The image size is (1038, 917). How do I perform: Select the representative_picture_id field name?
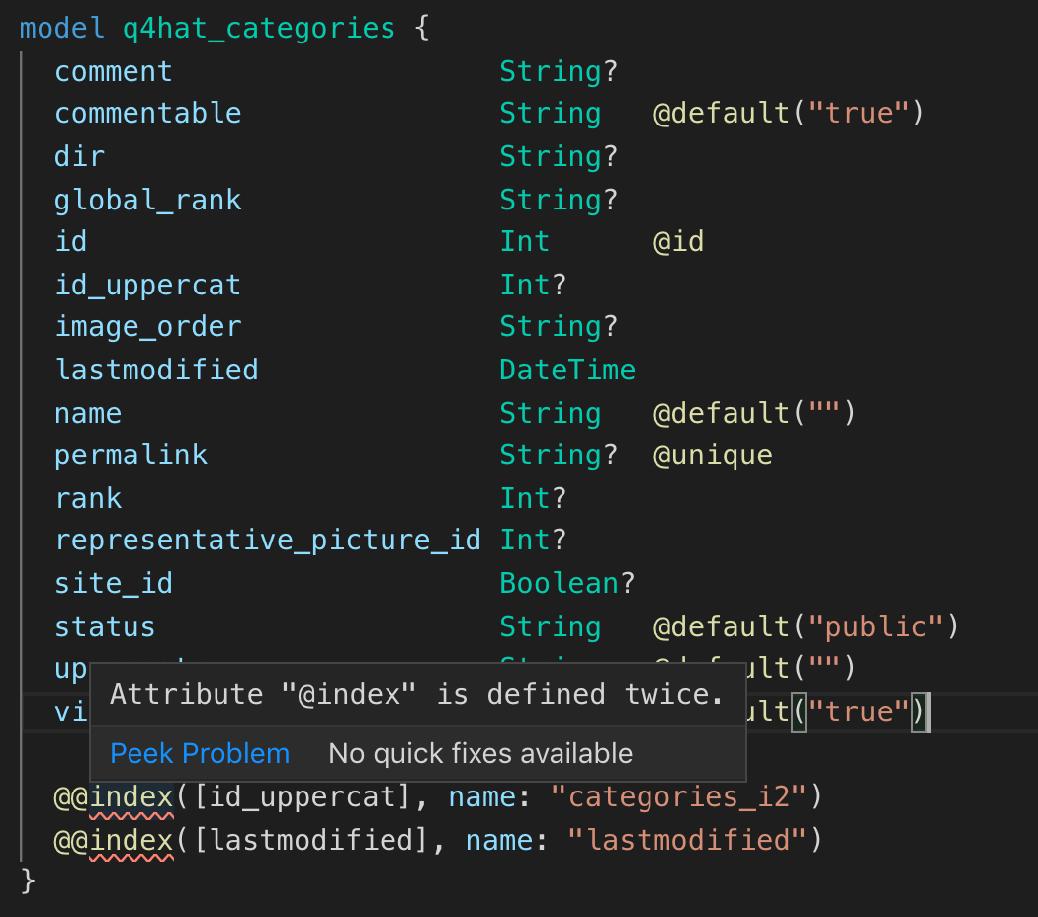pos(268,540)
